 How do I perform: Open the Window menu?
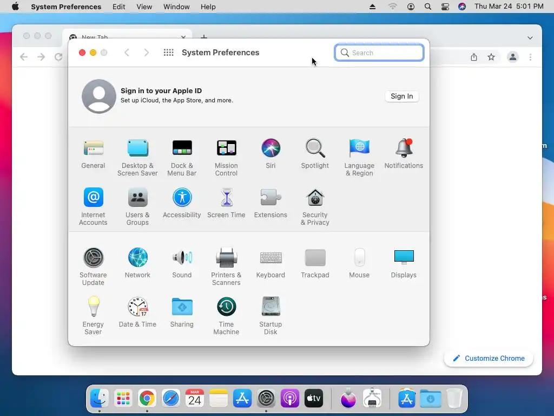pos(176,6)
